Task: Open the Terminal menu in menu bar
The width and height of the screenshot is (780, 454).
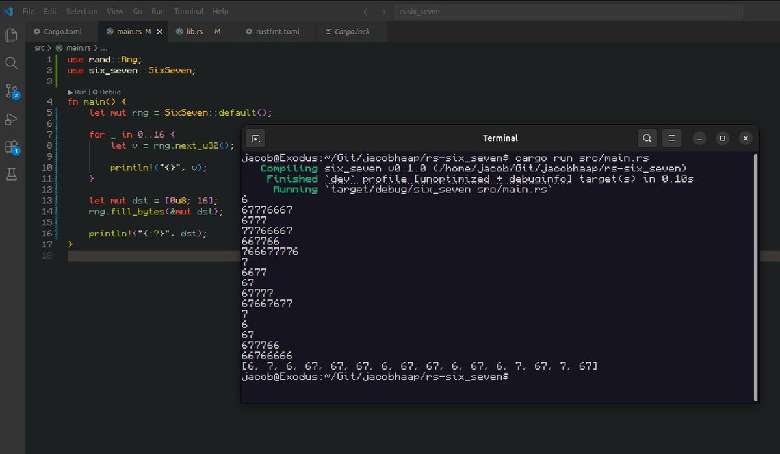Action: [188, 11]
